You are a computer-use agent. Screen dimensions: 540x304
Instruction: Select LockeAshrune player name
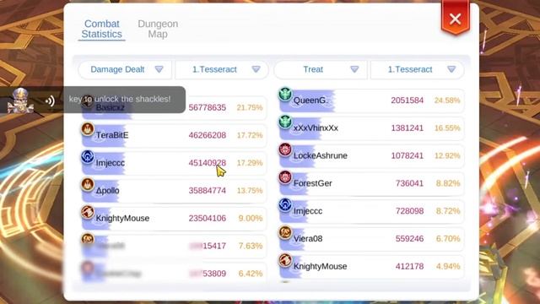click(321, 155)
